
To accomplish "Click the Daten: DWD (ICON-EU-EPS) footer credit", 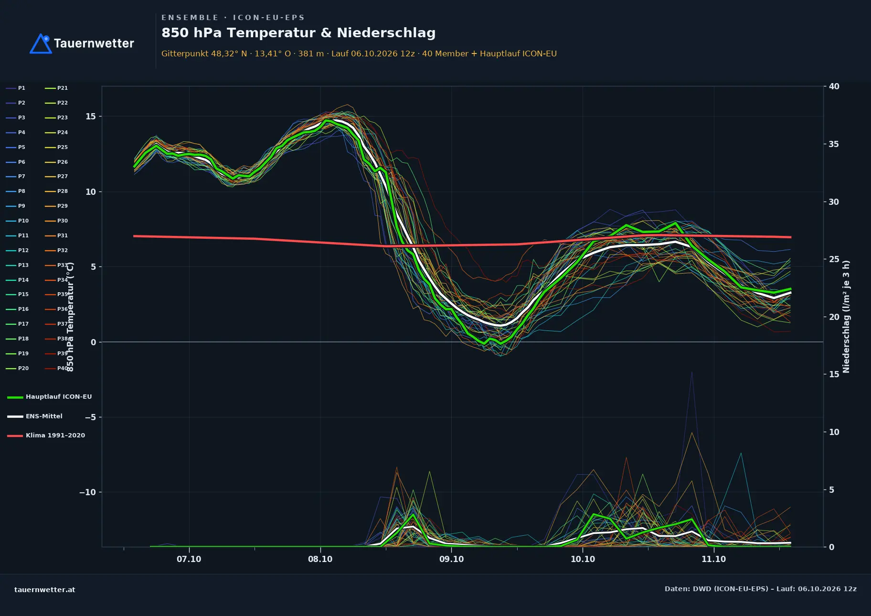I will 761,589.
